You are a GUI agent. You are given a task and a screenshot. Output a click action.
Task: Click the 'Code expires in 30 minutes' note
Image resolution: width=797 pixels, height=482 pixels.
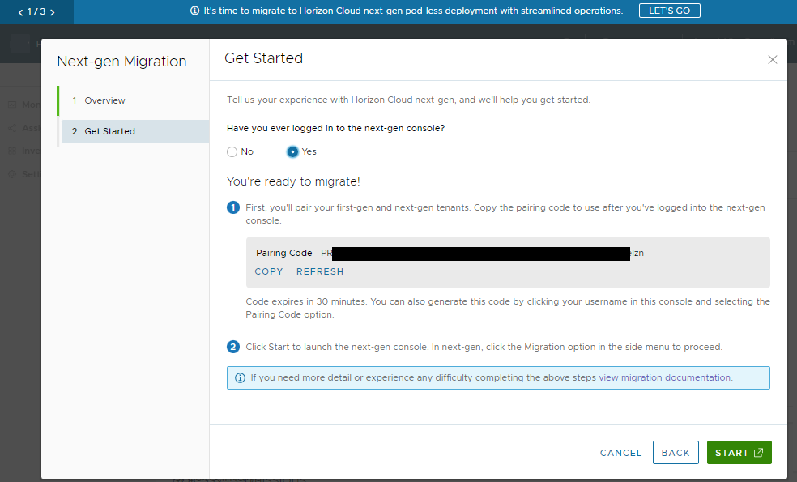[508, 308]
